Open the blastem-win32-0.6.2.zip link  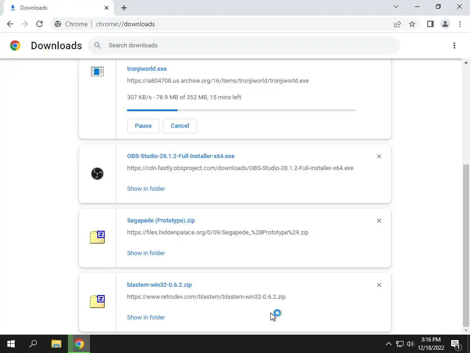(159, 285)
